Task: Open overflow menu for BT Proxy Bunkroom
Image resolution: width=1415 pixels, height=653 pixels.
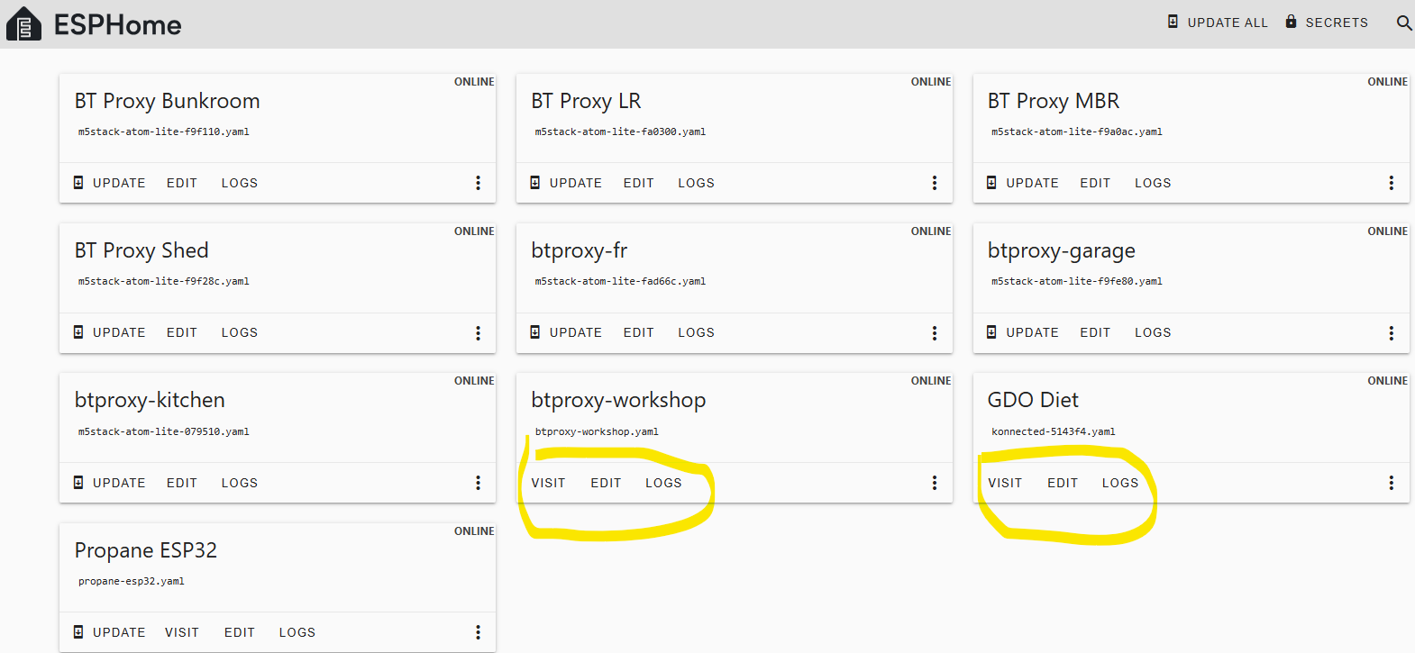Action: click(478, 183)
